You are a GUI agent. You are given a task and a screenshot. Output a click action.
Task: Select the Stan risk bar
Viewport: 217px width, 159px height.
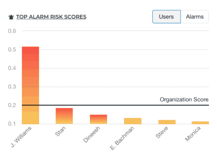click(x=64, y=116)
